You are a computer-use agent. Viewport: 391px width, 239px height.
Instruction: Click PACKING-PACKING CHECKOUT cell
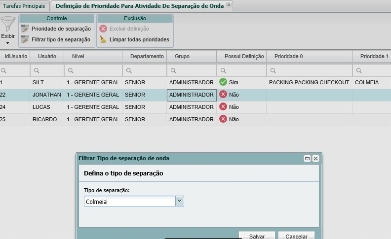click(309, 82)
